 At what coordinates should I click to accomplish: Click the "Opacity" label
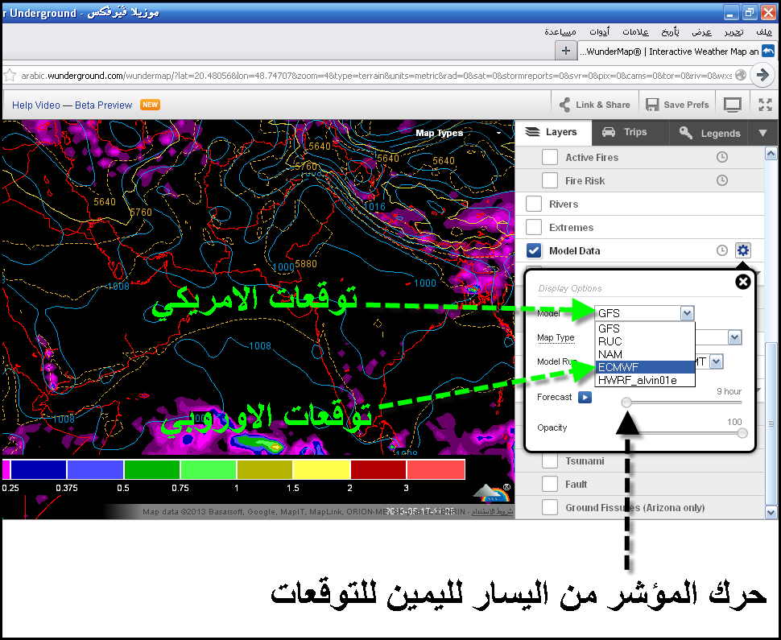coord(552,427)
